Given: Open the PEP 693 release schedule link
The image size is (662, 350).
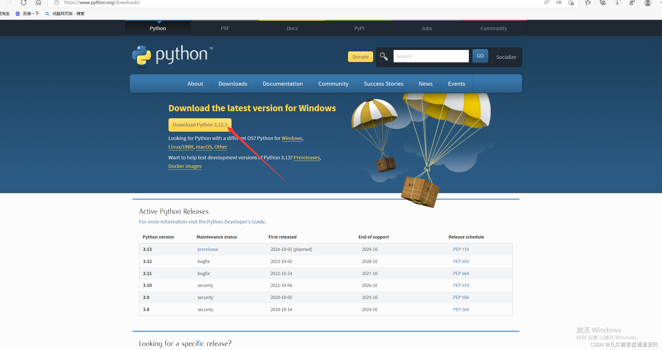Looking at the screenshot, I should coord(461,261).
